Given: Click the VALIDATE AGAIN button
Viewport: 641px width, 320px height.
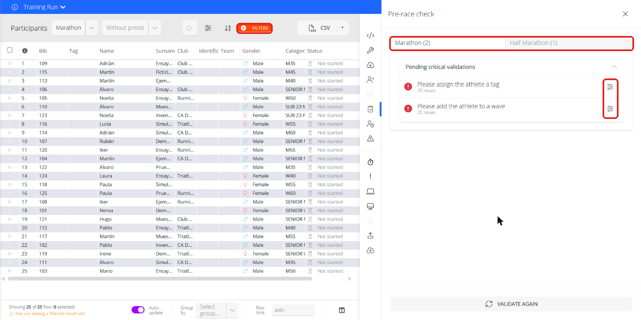Looking at the screenshot, I should click(511, 304).
